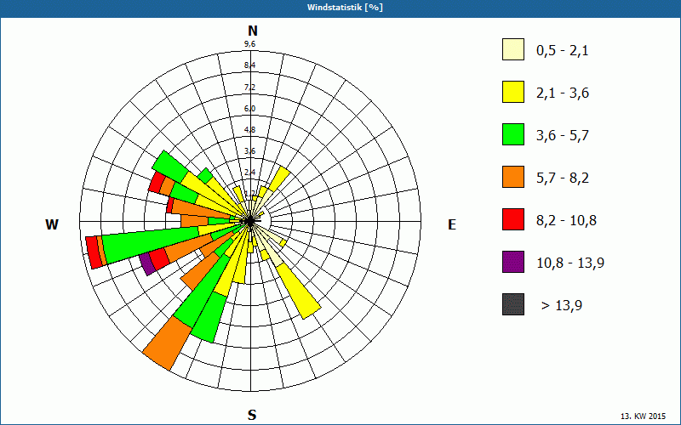Click the orange 5,7 - 8,2 legend swatch

click(513, 177)
